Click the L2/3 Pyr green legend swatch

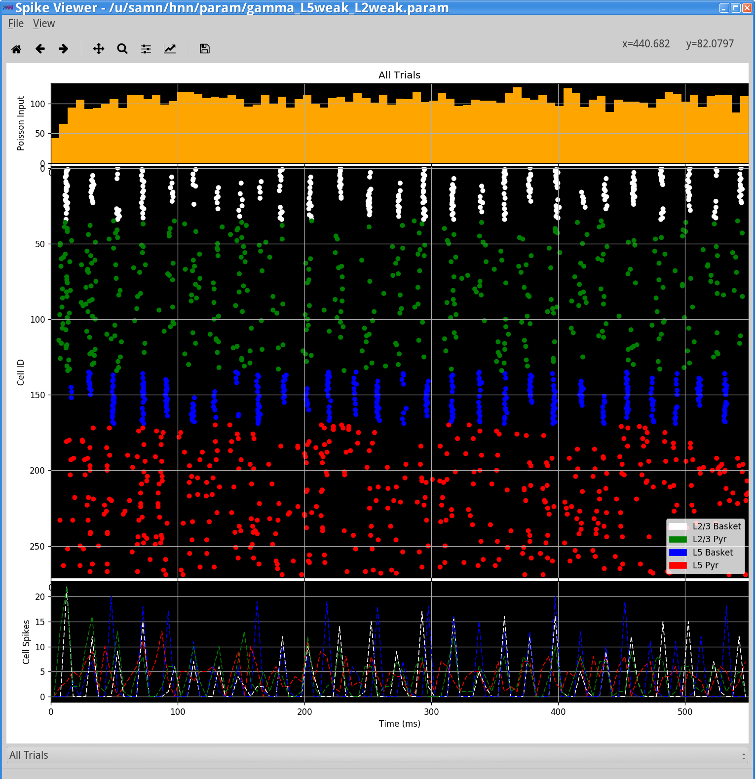pyautogui.click(x=678, y=539)
